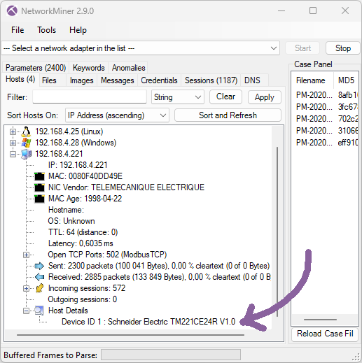This screenshot has width=362, height=363.
Task: Click the network card icon beside MAC Age
Action: (x=39, y=199)
